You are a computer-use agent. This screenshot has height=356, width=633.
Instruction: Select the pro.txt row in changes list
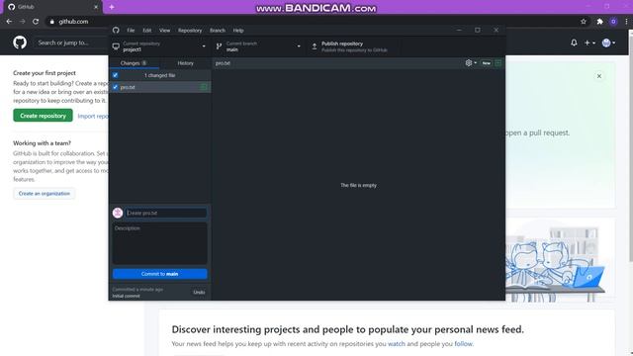(160, 87)
